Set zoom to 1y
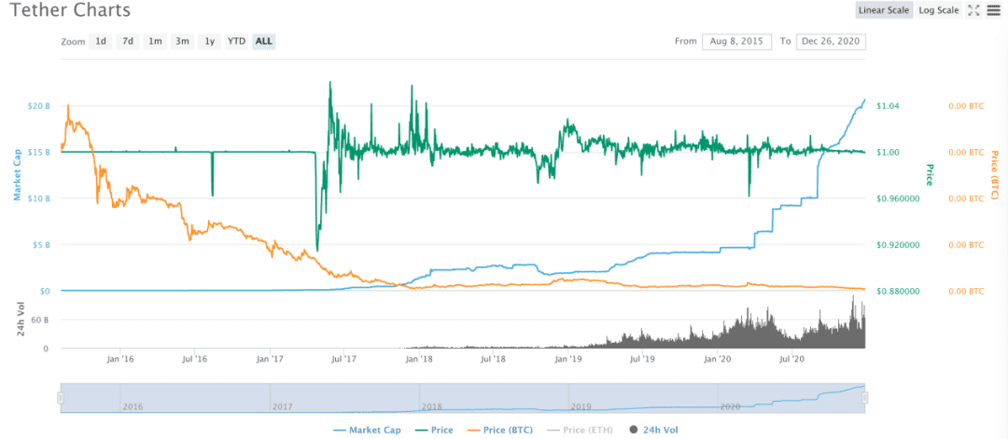 (x=210, y=41)
